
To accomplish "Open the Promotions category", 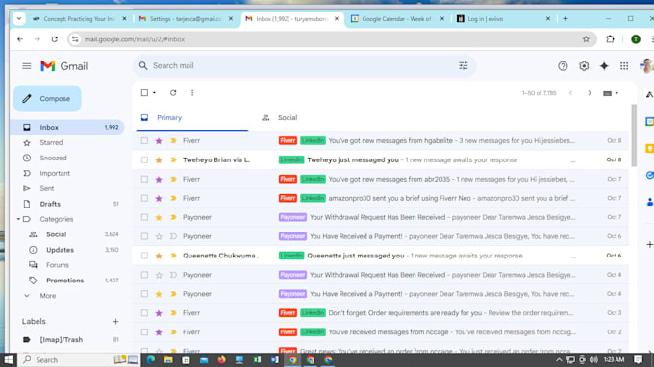I will (66, 281).
